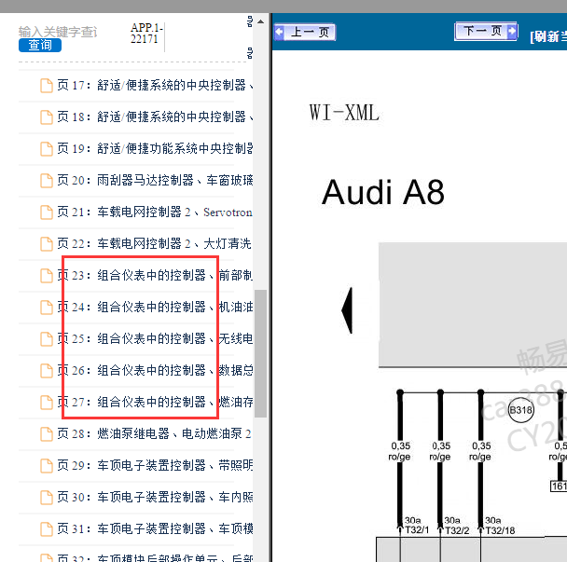Open 页 21 车载电网控制器 2 Servotronic entry

coord(155,212)
